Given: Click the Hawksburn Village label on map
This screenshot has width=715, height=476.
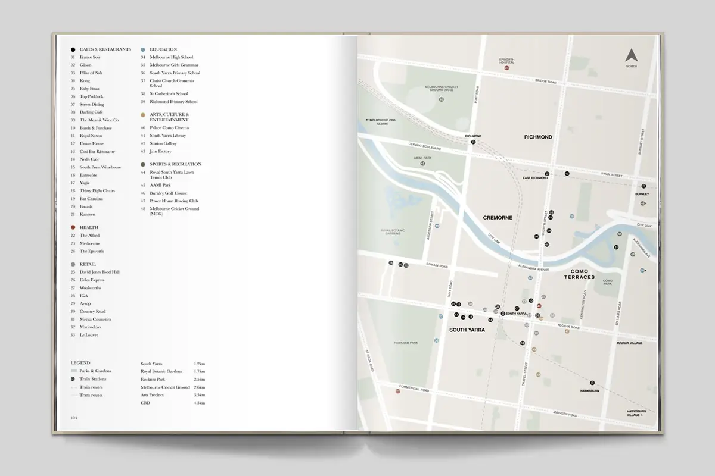Looking at the screenshot, I should [x=636, y=412].
